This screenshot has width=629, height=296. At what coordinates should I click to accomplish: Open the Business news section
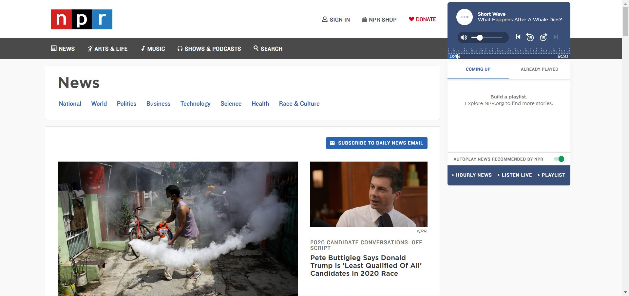coord(158,104)
